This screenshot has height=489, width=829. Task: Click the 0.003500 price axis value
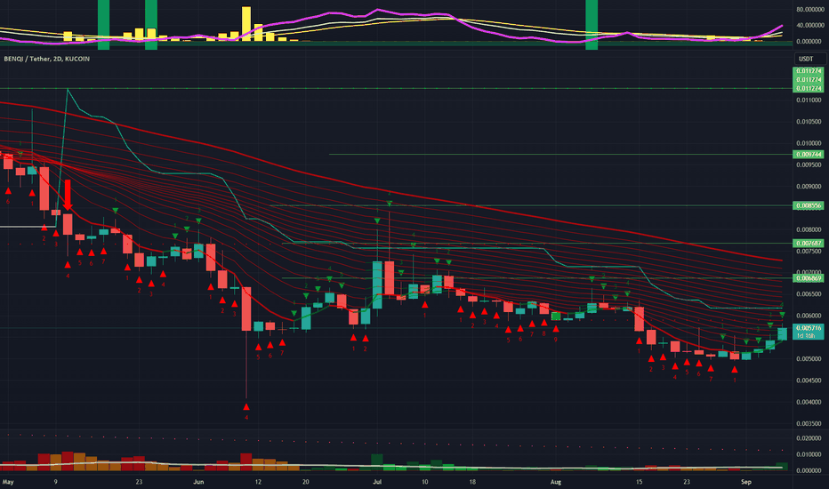pyautogui.click(x=809, y=424)
